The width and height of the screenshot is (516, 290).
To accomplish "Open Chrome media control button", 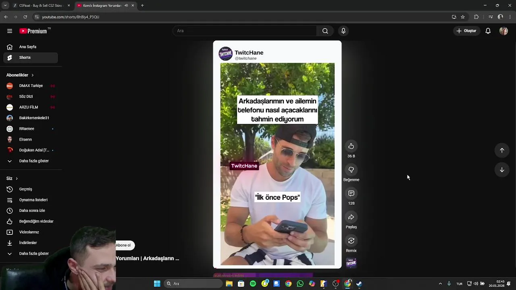I will (490, 17).
